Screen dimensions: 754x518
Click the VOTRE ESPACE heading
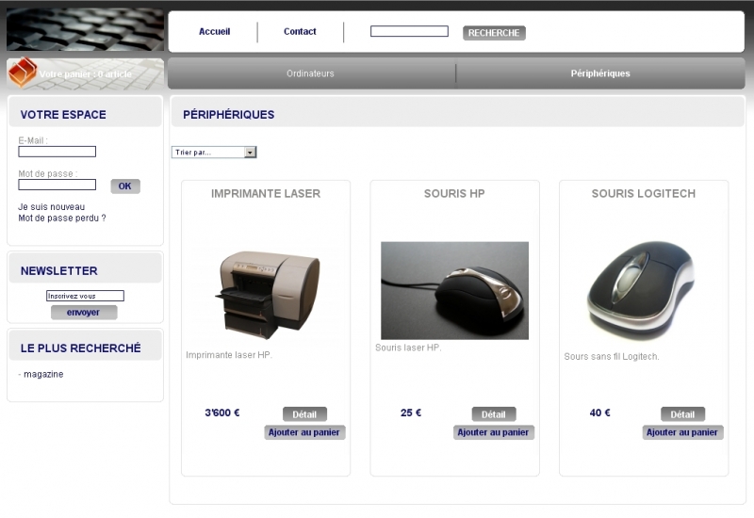click(63, 114)
